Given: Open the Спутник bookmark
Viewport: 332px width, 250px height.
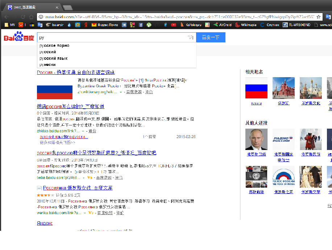Looking at the screenshot, I should (x=270, y=25).
